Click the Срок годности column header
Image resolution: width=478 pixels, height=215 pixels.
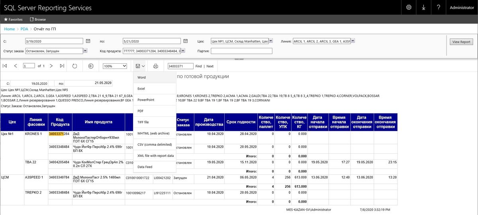[241, 122]
